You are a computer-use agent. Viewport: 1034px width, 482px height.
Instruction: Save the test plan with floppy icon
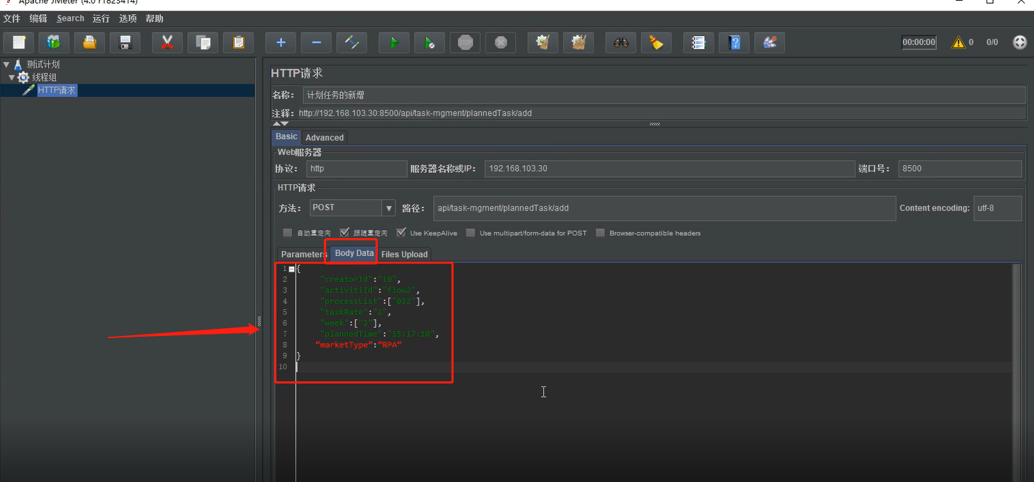pos(125,43)
